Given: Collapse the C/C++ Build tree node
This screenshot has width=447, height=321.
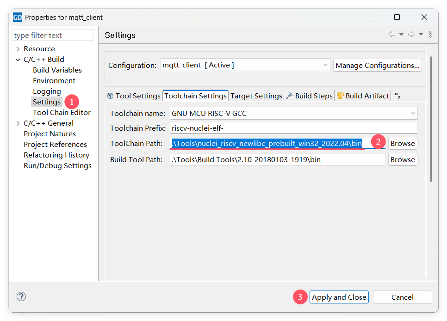Looking at the screenshot, I should coord(18,60).
